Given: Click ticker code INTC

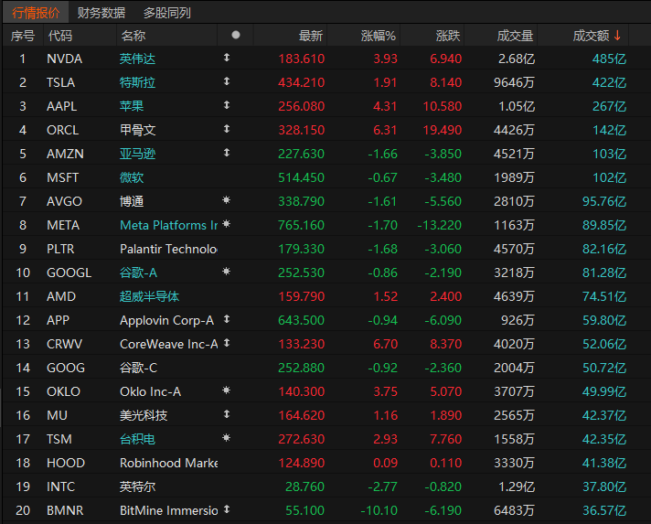Looking at the screenshot, I should (60, 487).
